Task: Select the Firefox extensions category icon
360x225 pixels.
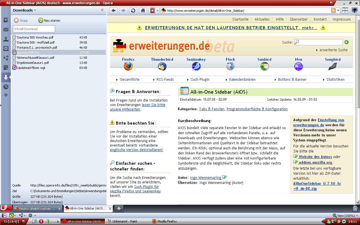Action: [x=128, y=66]
